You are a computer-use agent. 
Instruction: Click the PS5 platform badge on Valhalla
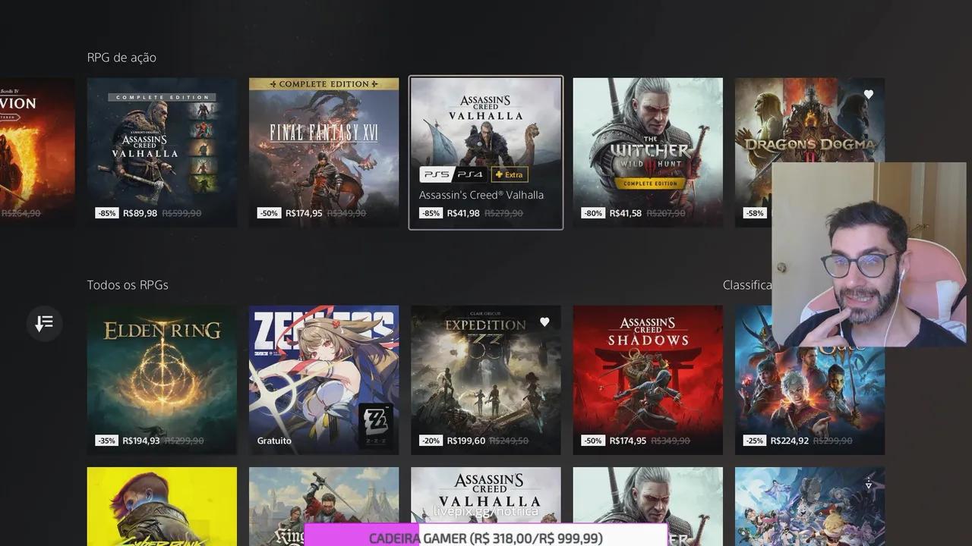point(438,174)
